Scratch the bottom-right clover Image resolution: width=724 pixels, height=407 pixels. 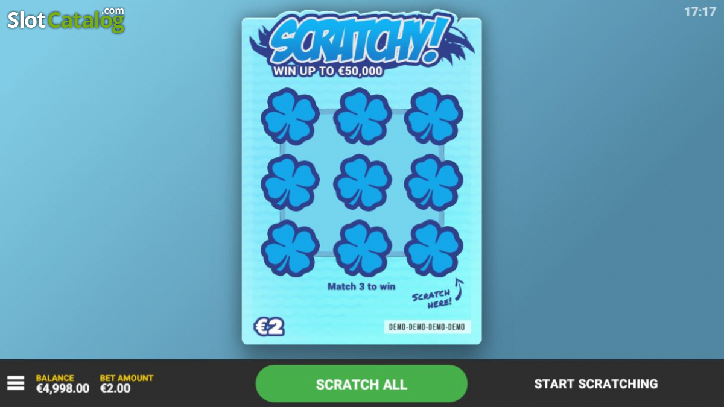click(434, 248)
